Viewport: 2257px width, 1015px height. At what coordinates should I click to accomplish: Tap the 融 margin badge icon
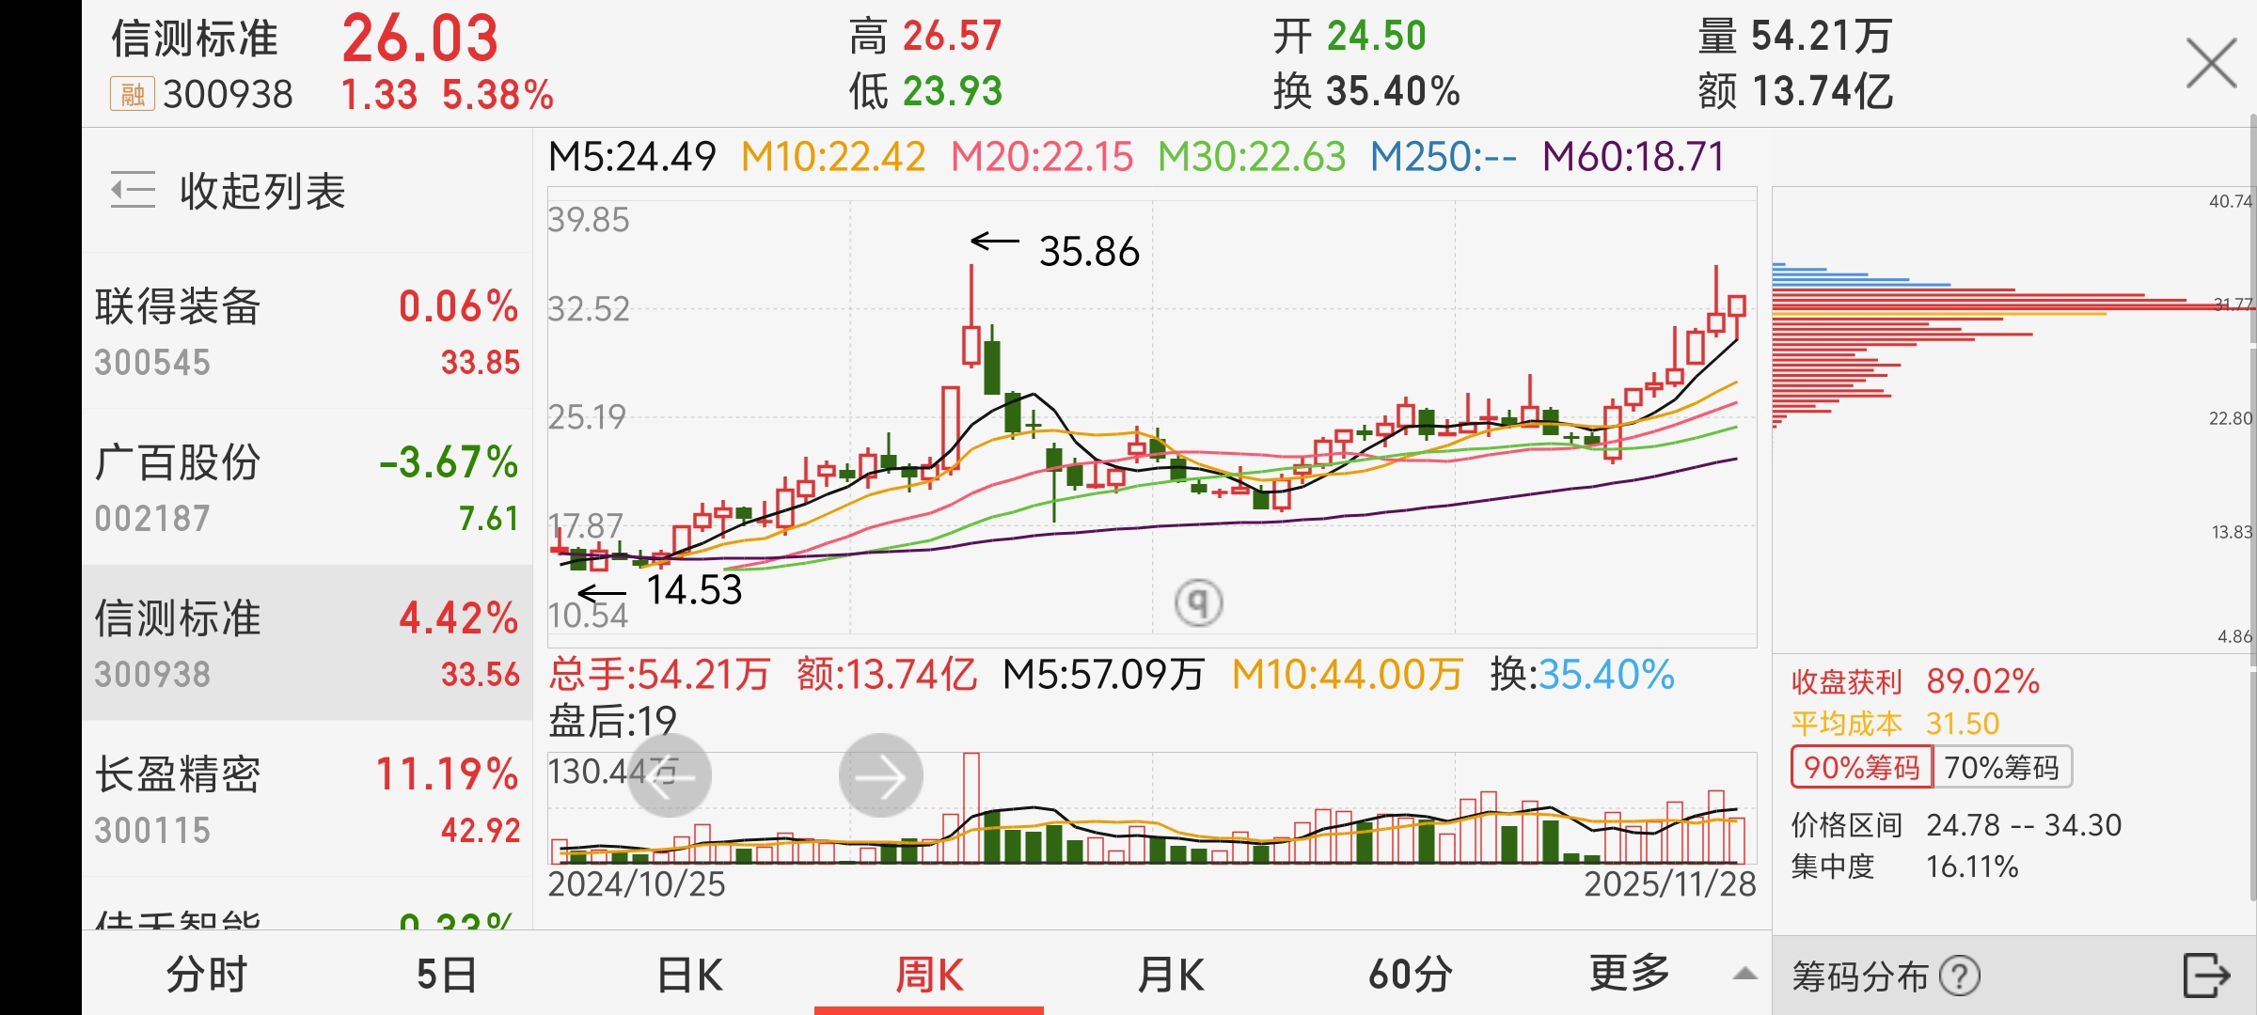pos(133,94)
